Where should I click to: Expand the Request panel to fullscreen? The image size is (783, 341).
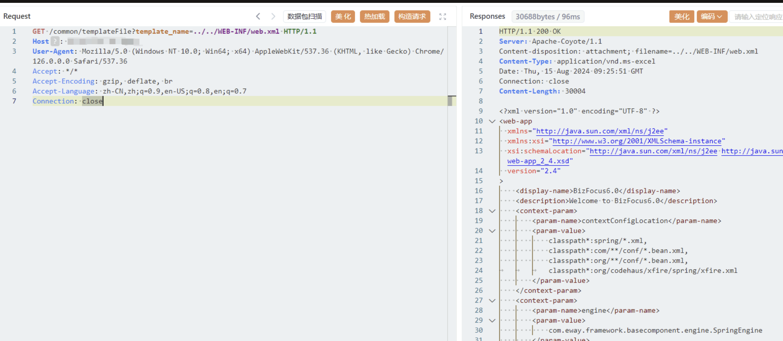tap(442, 17)
